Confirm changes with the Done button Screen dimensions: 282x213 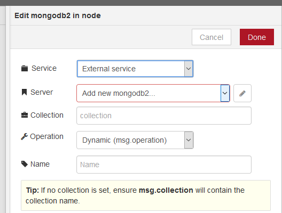pyautogui.click(x=257, y=37)
